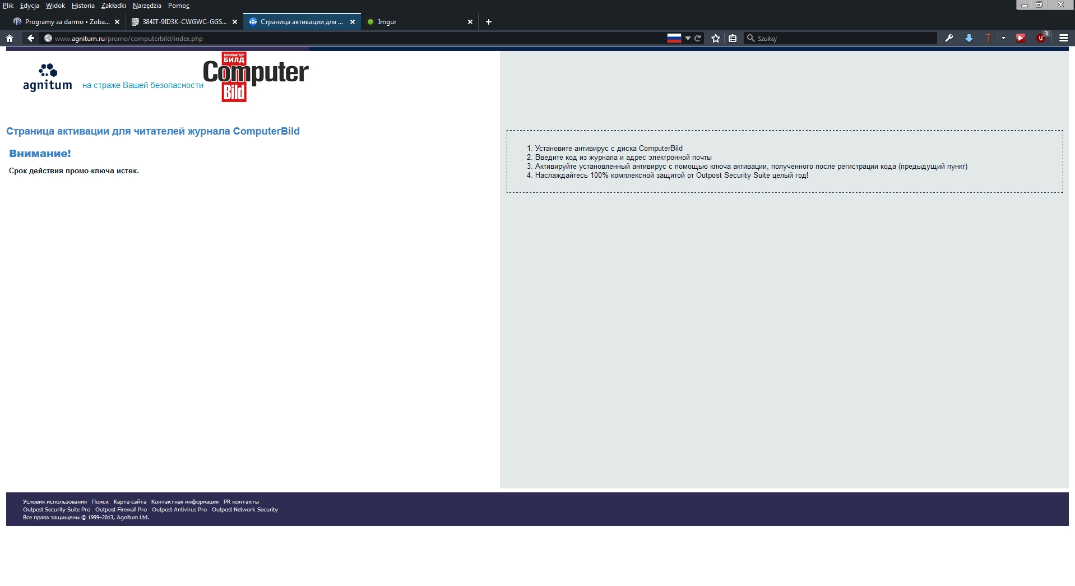Image resolution: width=1075 pixels, height=586 pixels.
Task: Close the 384IT-9ID3K-CWGWC tab
Action: [x=235, y=22]
